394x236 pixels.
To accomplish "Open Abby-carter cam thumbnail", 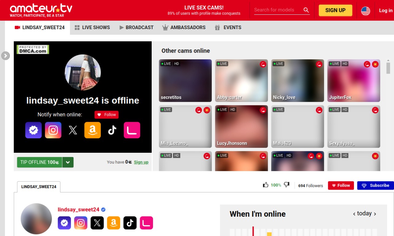I will click(x=241, y=81).
